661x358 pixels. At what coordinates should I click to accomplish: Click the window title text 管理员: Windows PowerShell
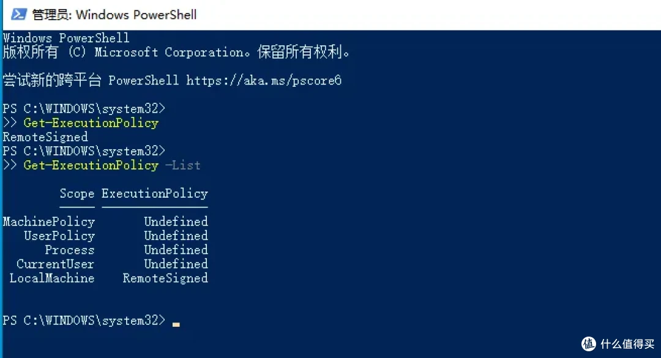(114, 15)
